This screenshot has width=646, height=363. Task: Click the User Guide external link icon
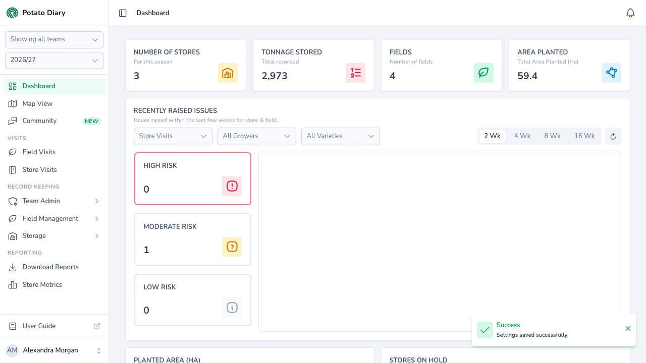pos(97,326)
